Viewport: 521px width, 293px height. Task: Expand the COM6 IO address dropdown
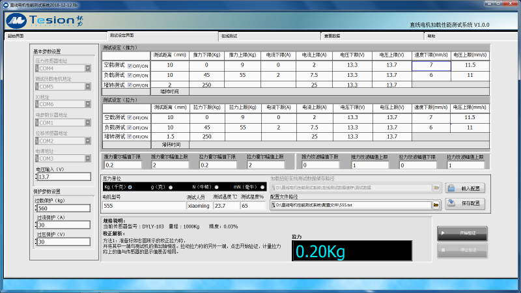tap(87, 104)
